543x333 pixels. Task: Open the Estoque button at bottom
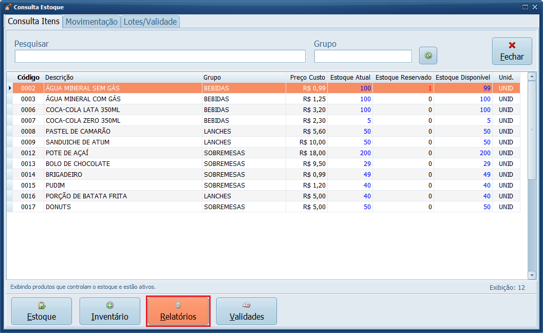point(42,311)
